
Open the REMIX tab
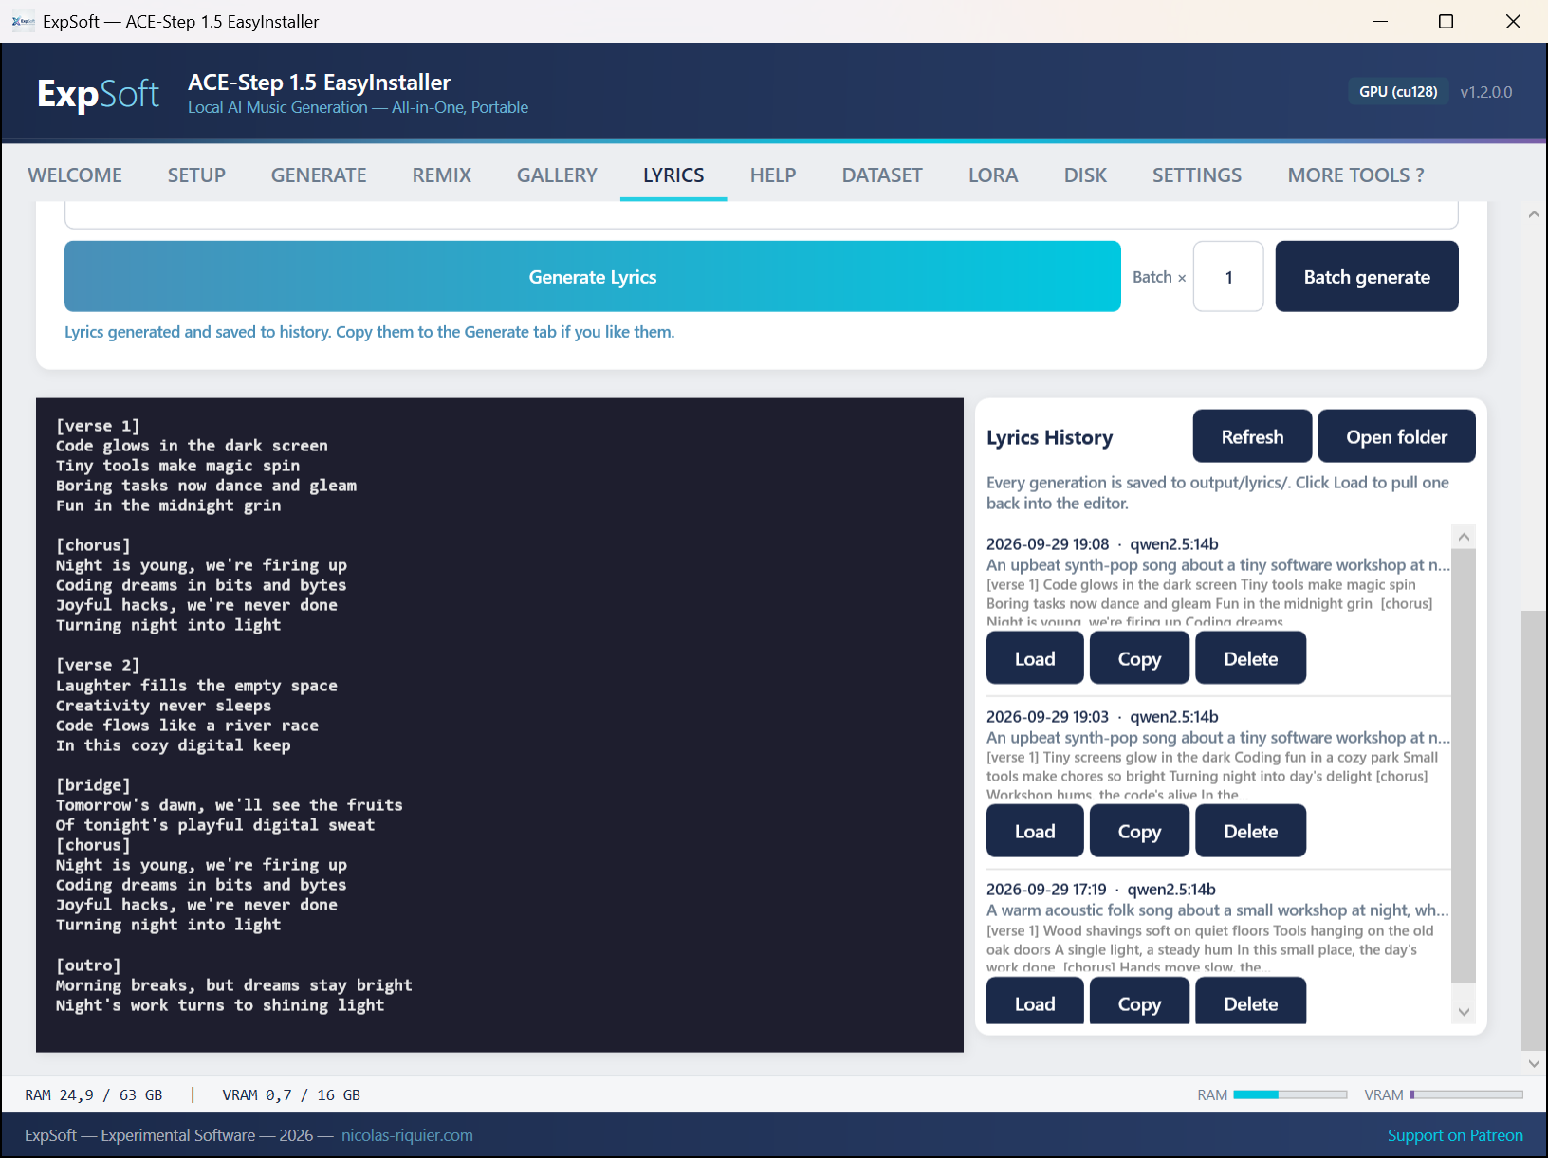tap(442, 175)
